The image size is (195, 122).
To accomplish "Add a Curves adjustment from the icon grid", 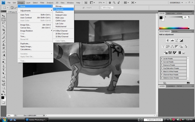I will tap(176, 40).
